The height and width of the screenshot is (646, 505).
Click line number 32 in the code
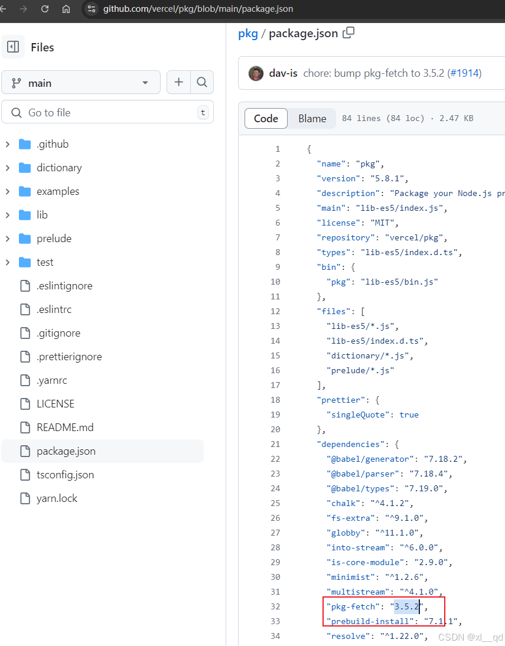(275, 606)
